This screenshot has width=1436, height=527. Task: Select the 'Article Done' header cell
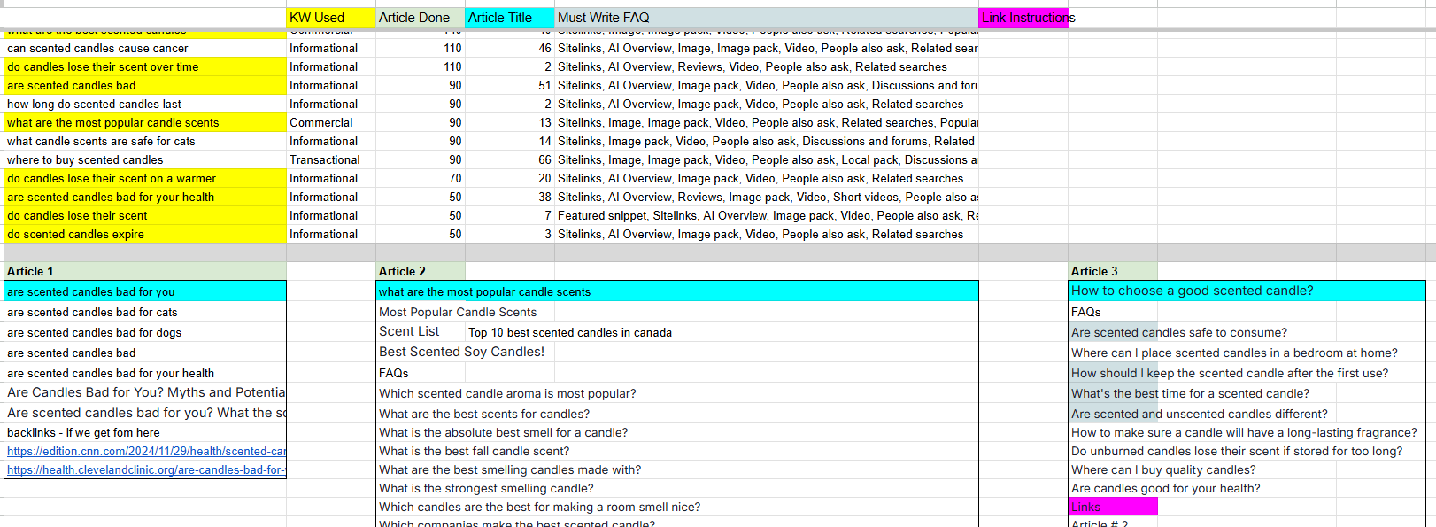421,18
